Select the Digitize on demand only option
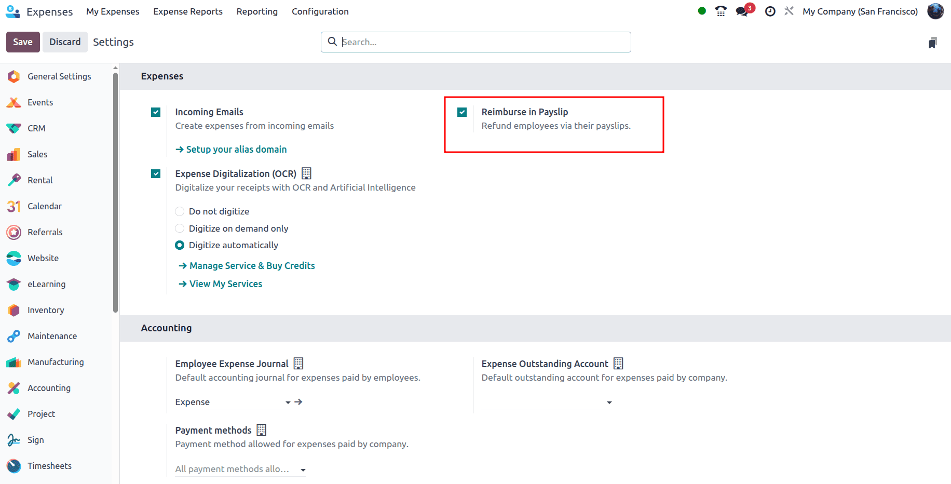951x484 pixels. [x=180, y=228]
